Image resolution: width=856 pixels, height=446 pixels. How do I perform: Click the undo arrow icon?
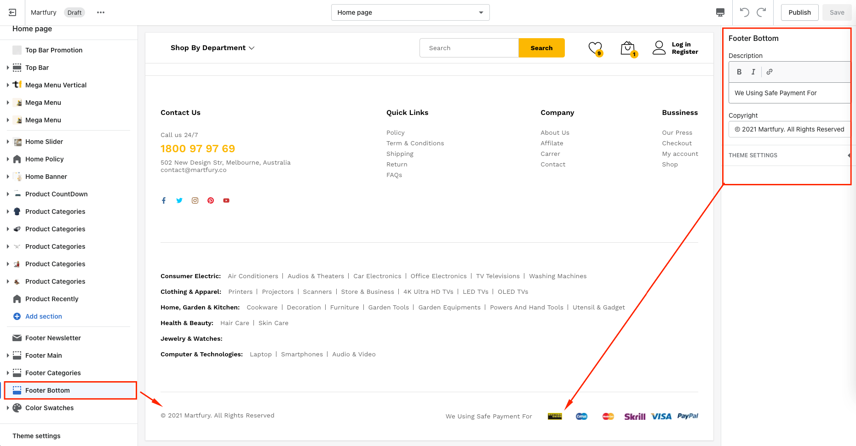[744, 12]
